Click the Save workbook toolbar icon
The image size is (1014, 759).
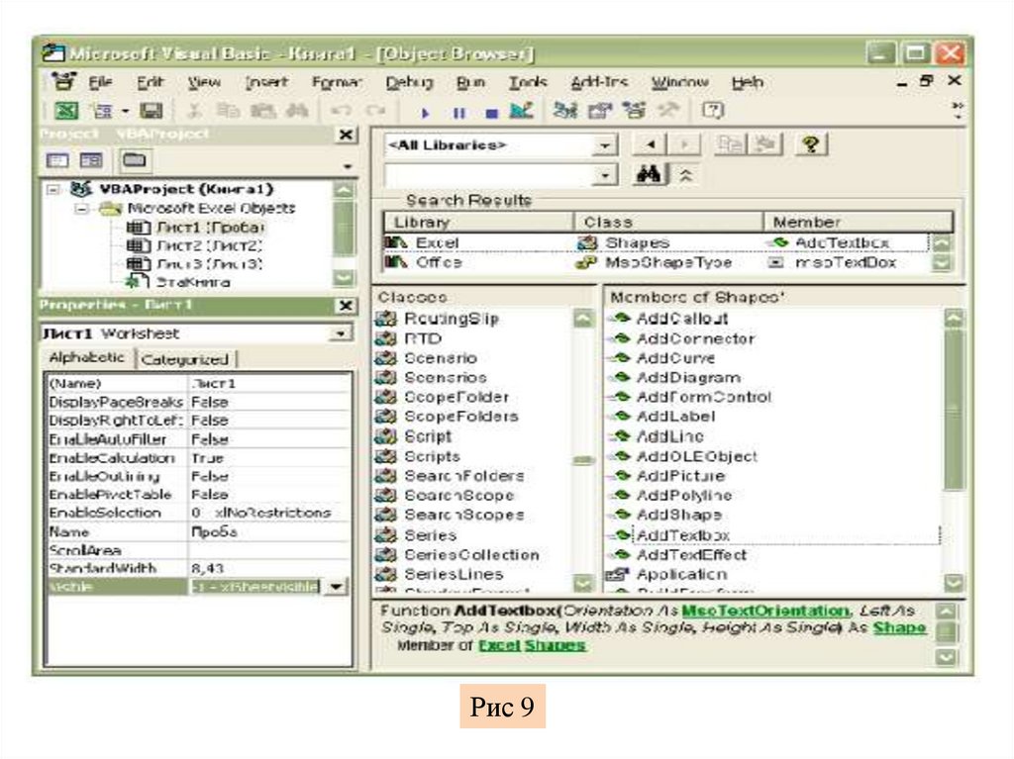(151, 111)
